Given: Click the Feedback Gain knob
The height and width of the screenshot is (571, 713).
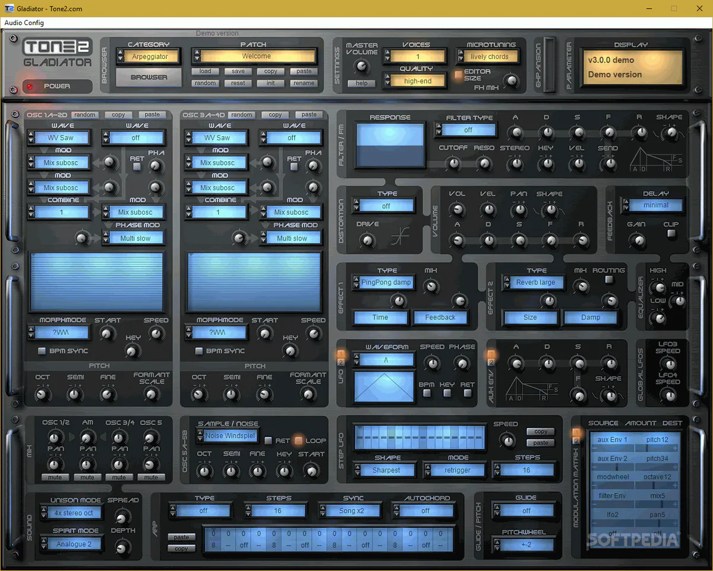Looking at the screenshot, I should (x=637, y=240).
